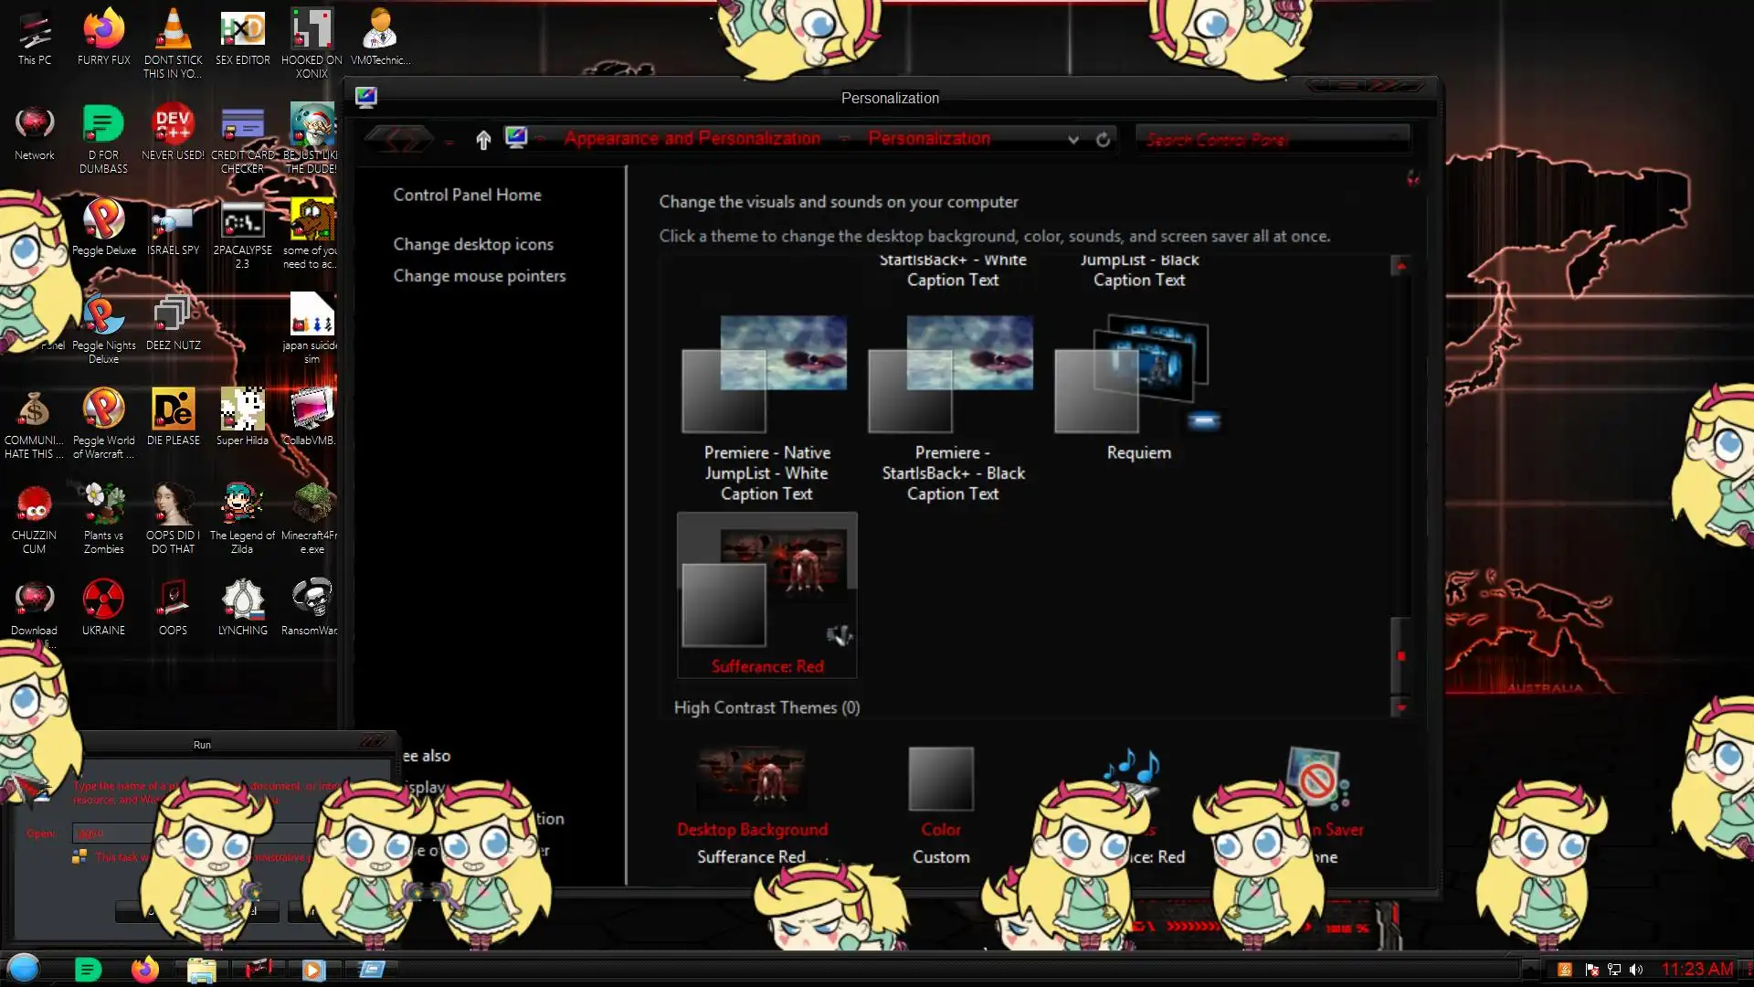Open the VLC DONT STICK desktop icon

pyautogui.click(x=173, y=32)
